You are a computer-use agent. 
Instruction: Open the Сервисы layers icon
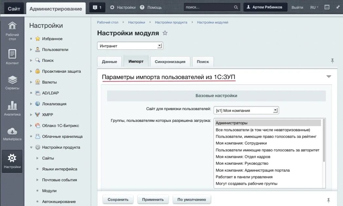pyautogui.click(x=12, y=80)
